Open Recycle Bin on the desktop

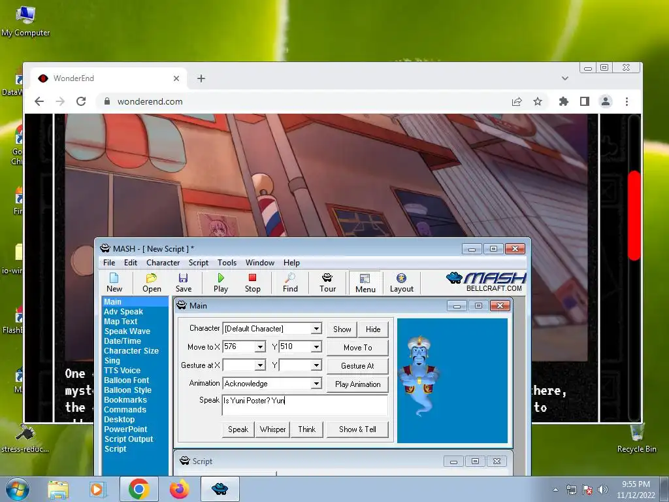(636, 437)
